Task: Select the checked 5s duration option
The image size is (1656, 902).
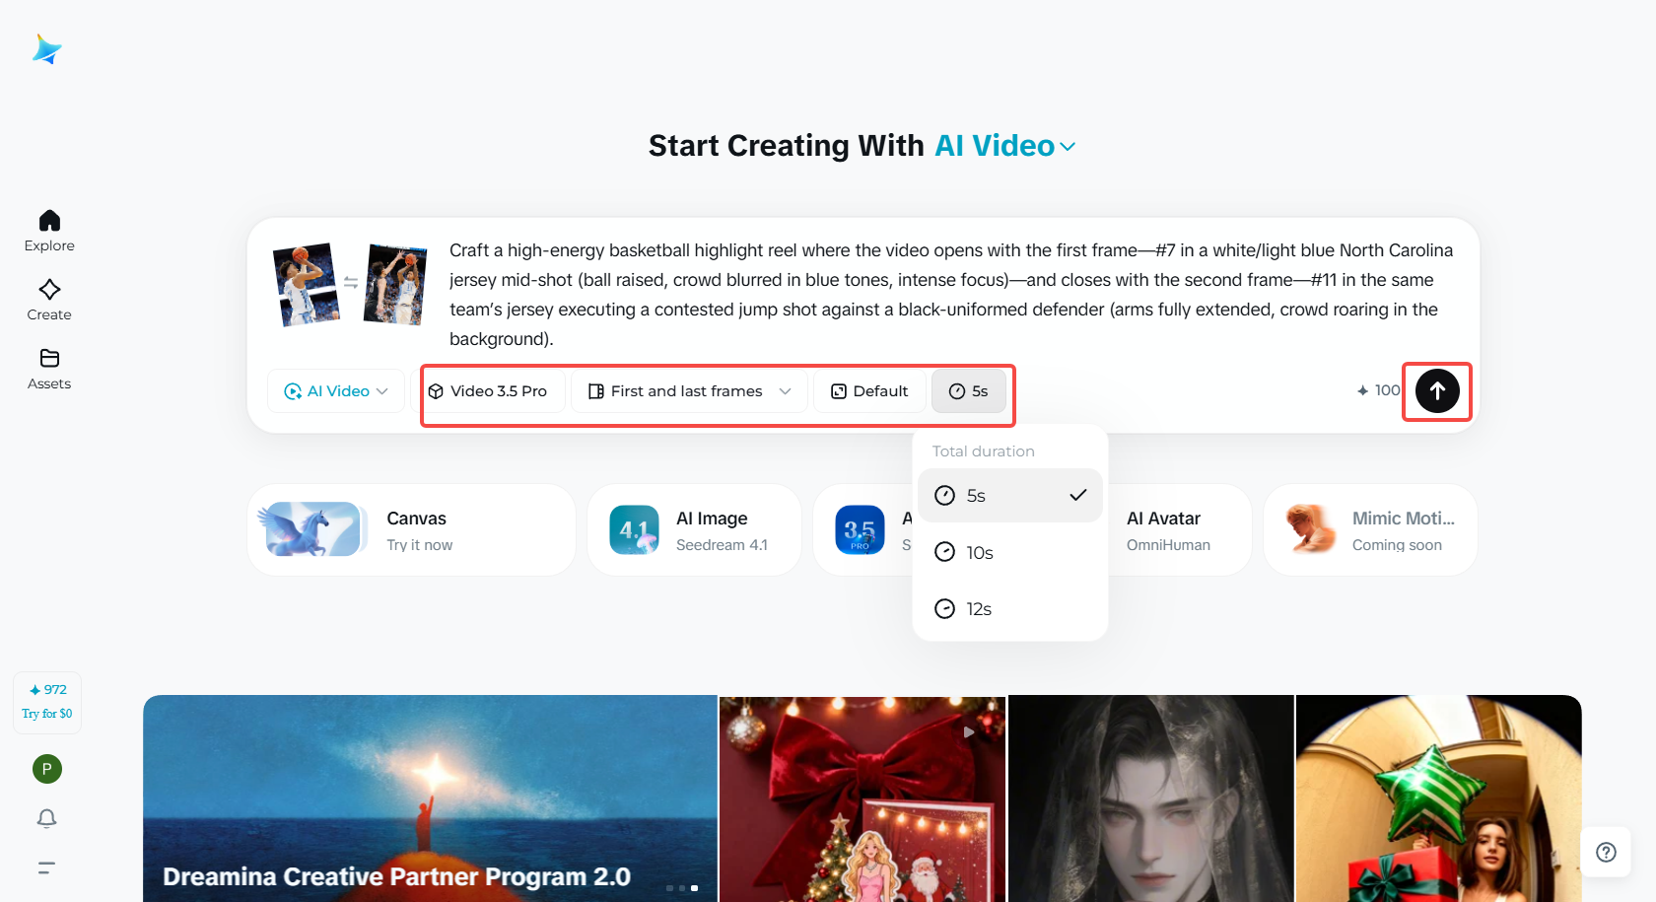Action: tap(1010, 496)
